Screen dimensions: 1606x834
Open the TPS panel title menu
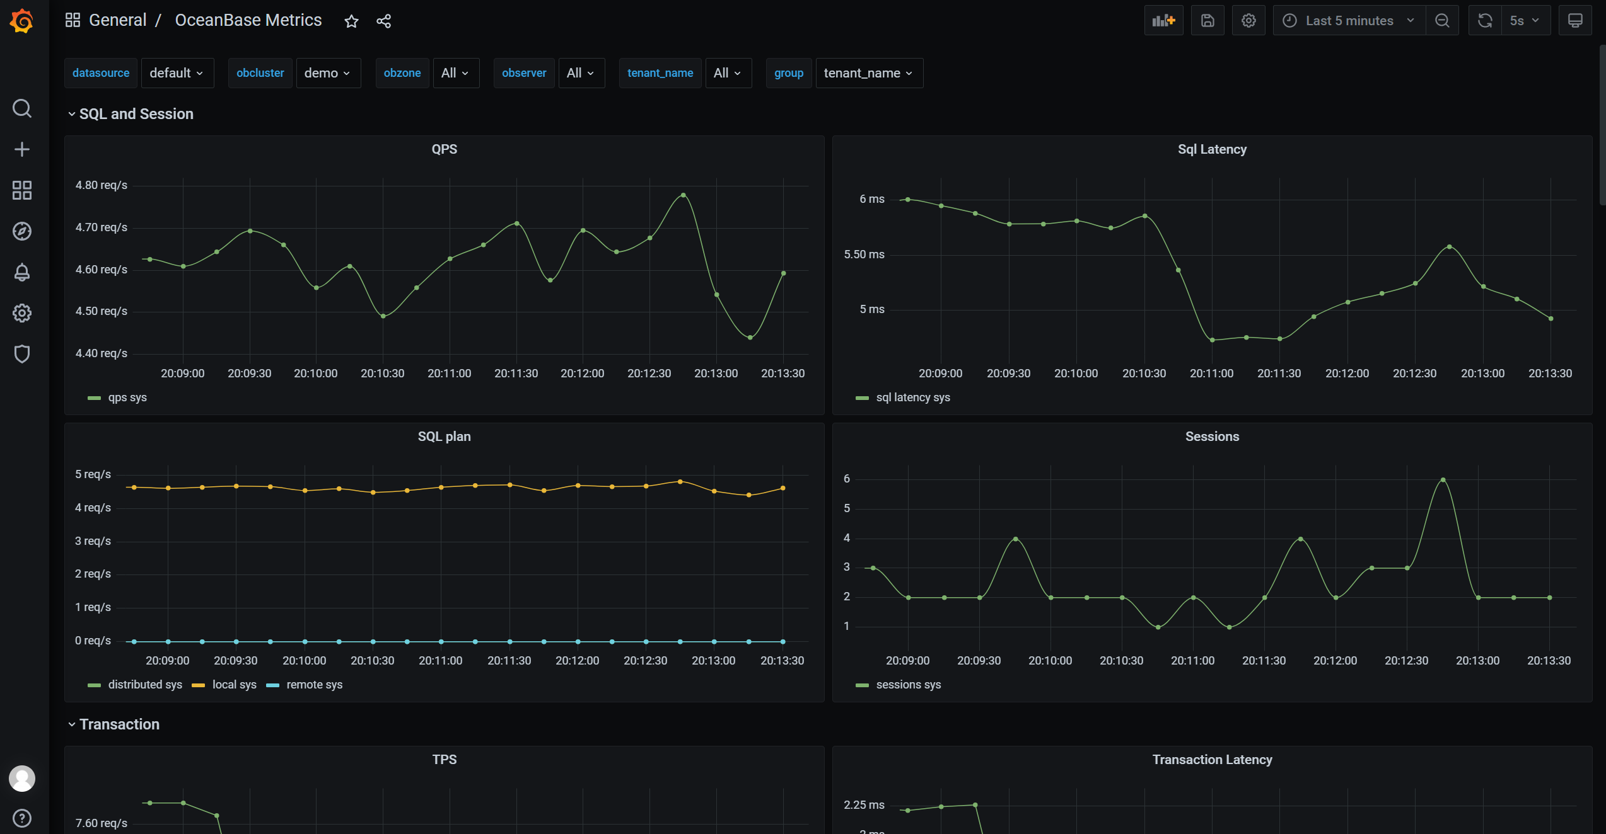[x=444, y=760]
